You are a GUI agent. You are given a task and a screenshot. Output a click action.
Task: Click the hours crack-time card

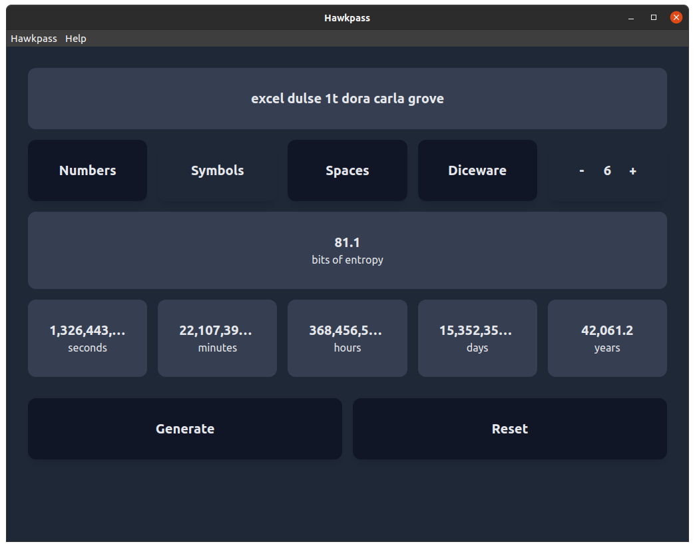[x=347, y=338]
